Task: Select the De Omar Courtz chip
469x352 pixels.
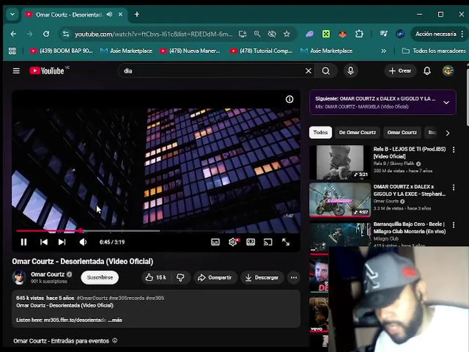Action: (x=358, y=132)
